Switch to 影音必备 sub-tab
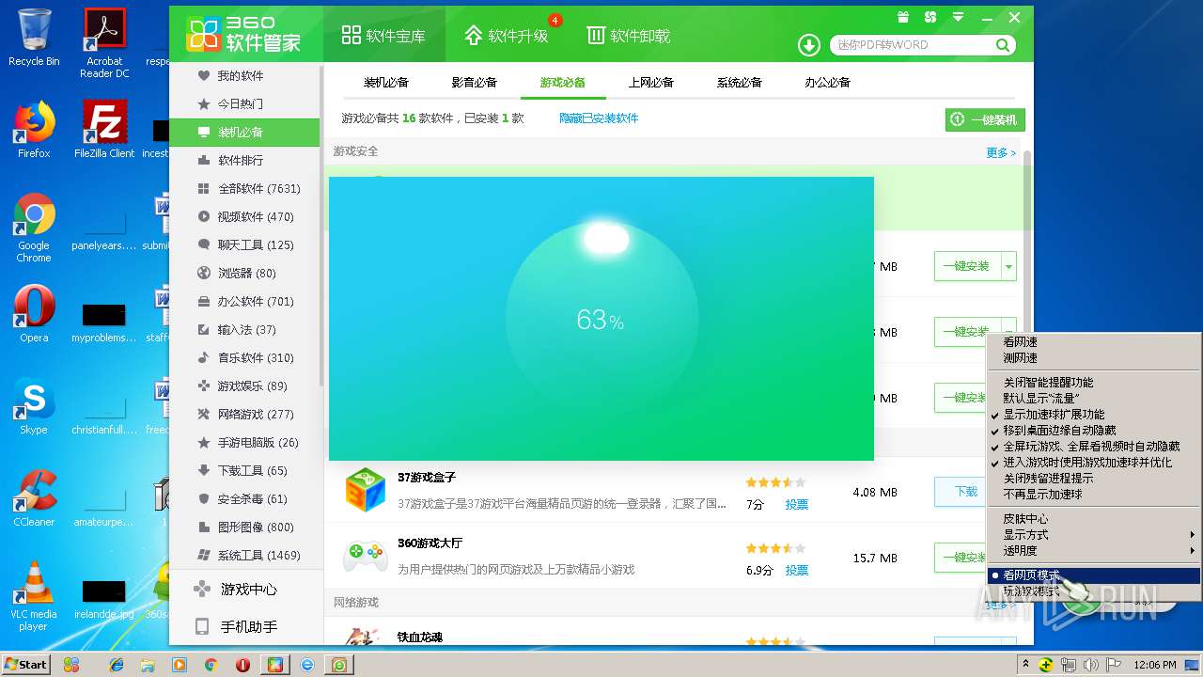Image resolution: width=1203 pixels, height=677 pixels. coord(474,83)
